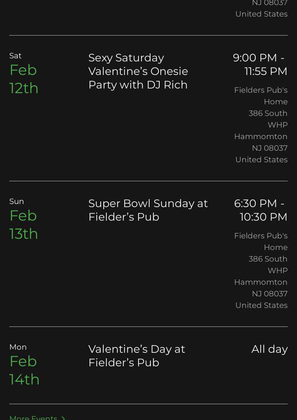Screen dimensions: 297x420
Task: Open the Valentine's Day at Fielder's Pub event
Action: 137,355
